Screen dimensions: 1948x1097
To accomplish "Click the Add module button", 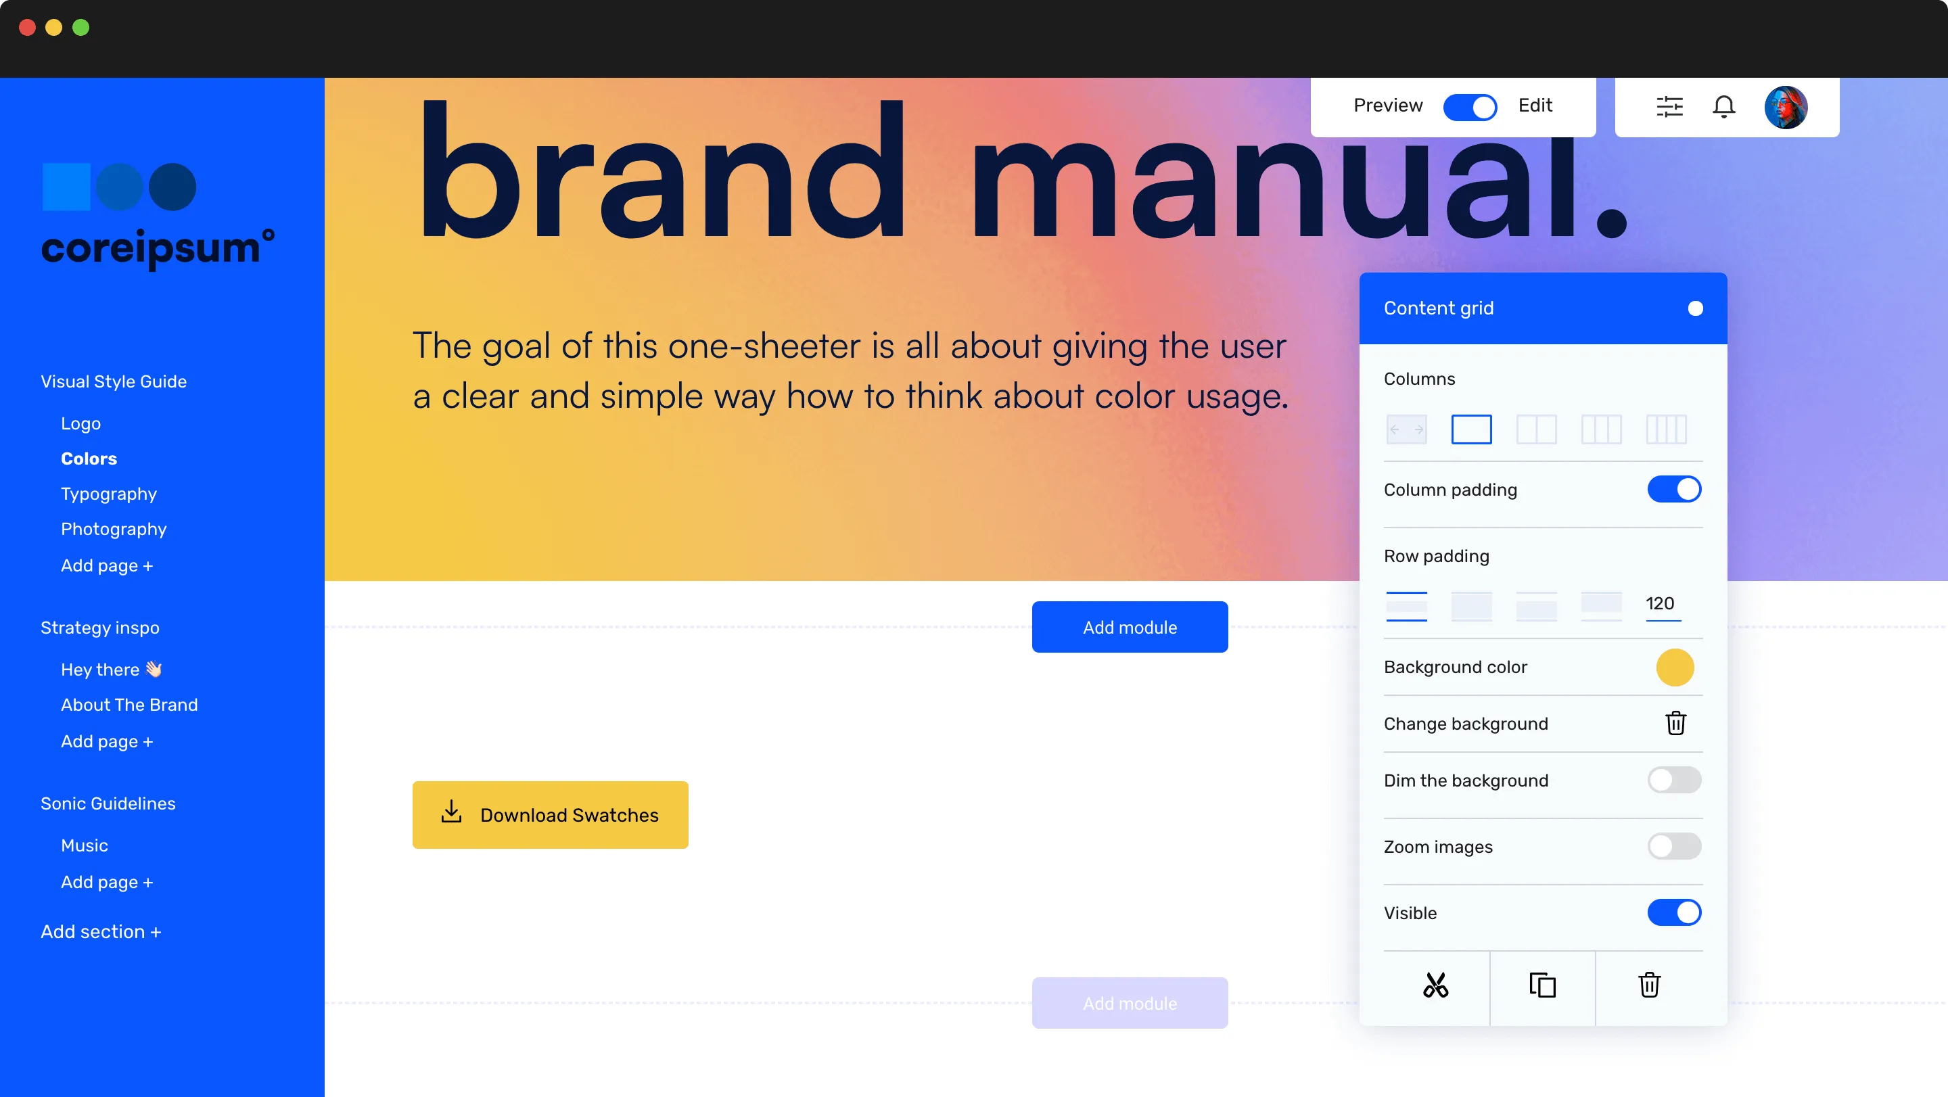I will pos(1129,626).
